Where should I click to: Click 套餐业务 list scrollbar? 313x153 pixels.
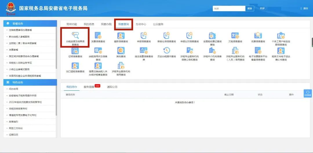(56, 48)
